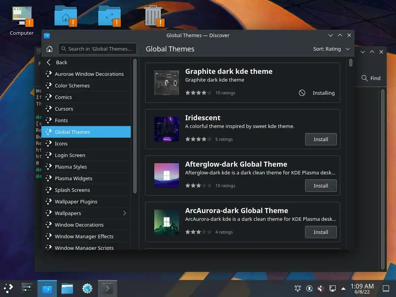Click the Network folder desktop icon
The image size is (396, 297).
(109, 15)
